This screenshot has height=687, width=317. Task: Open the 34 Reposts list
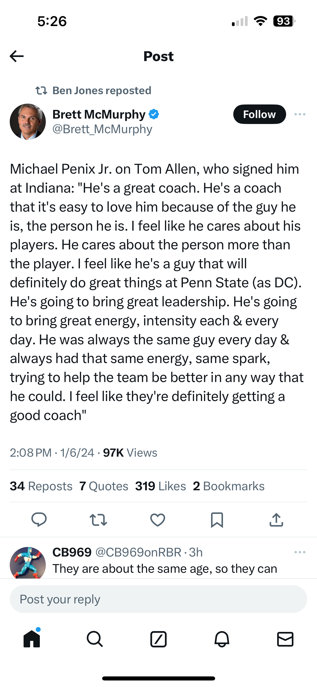41,486
